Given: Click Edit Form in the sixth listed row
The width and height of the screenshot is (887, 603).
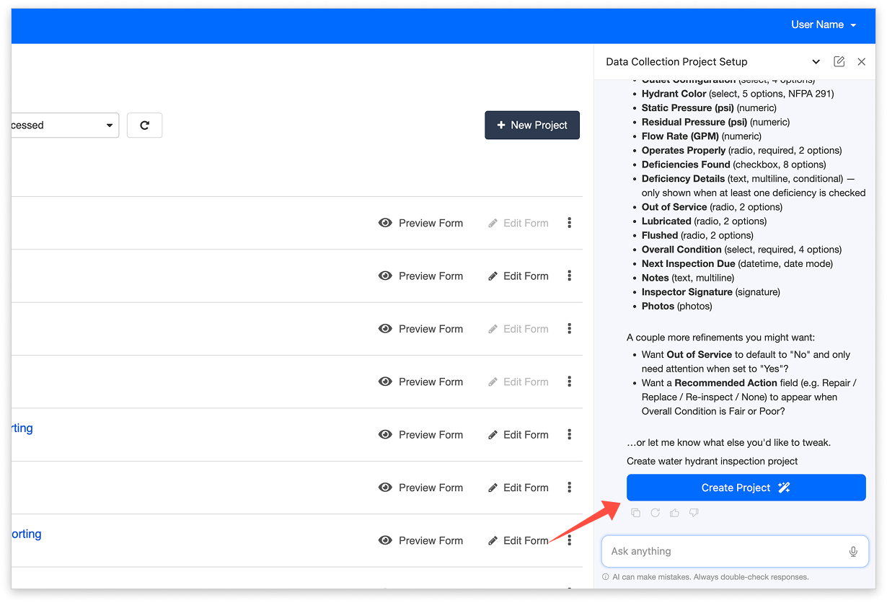Looking at the screenshot, I should pos(518,488).
